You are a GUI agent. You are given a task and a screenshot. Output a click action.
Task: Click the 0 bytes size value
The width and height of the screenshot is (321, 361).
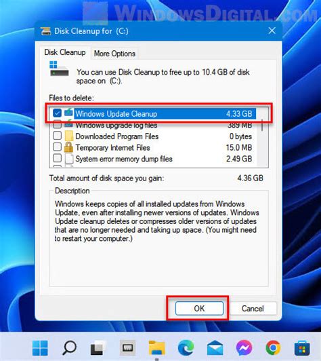coord(240,136)
